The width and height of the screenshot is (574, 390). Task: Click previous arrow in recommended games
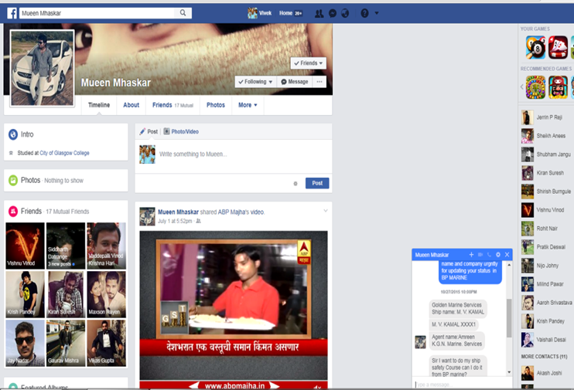tap(521, 87)
